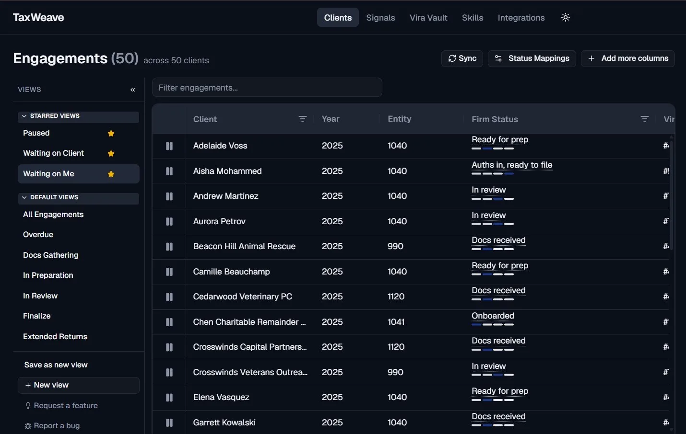Viewport: 686px width, 434px height.
Task: Click the Onboarded status for Chen Charitable
Action: [493, 316]
